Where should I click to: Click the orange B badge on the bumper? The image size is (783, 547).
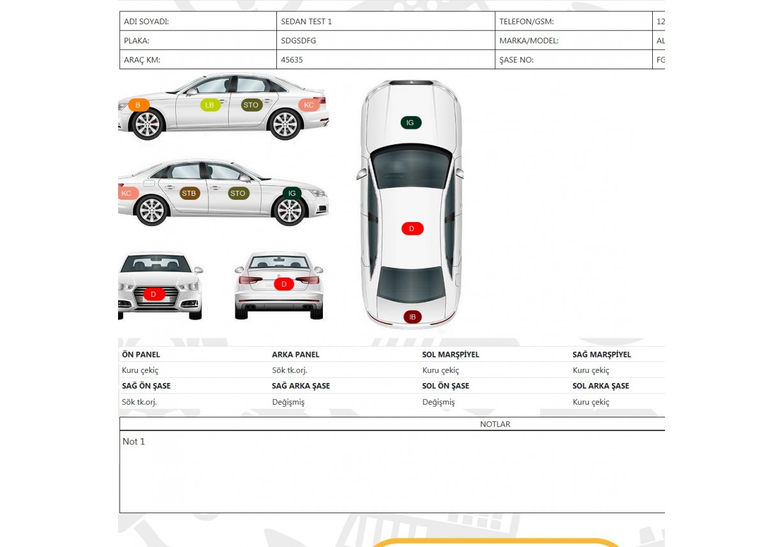138,105
